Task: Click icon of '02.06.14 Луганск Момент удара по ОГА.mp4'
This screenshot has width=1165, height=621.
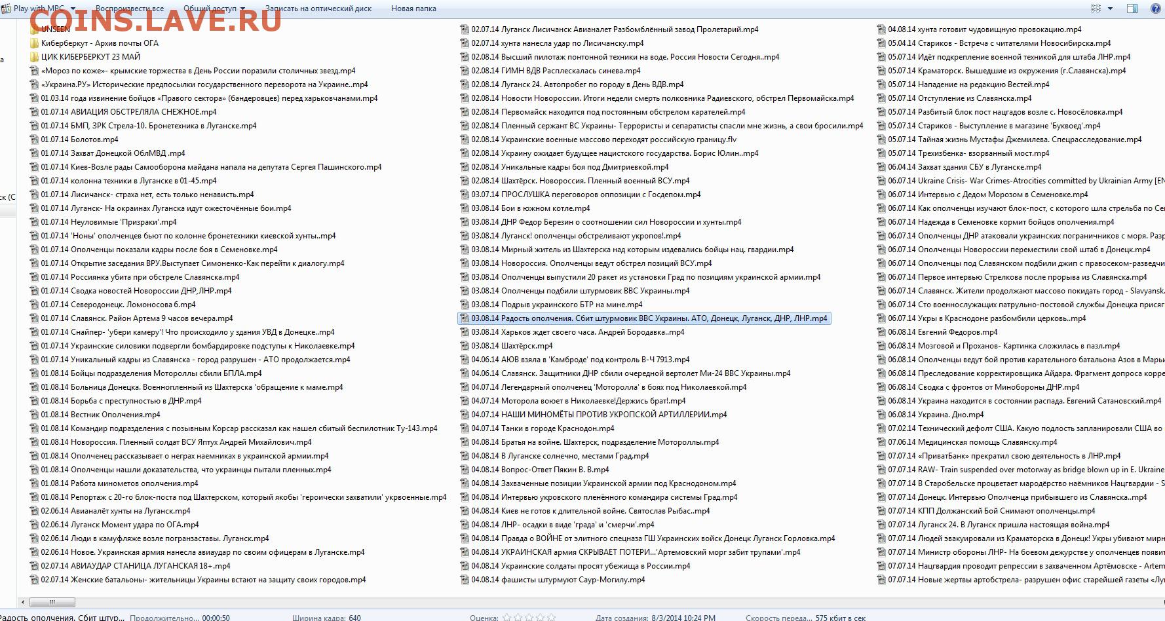Action: (34, 525)
